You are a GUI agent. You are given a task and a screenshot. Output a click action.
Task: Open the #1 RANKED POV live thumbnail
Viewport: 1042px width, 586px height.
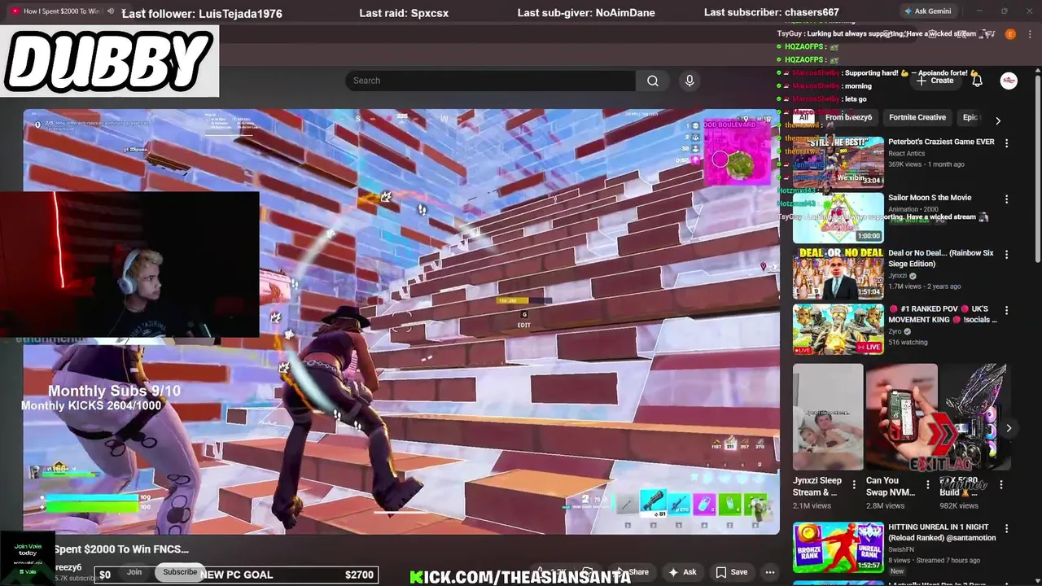point(838,329)
